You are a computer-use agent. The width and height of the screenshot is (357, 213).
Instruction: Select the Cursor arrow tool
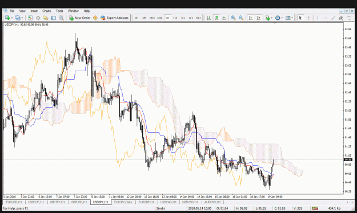tap(300, 18)
